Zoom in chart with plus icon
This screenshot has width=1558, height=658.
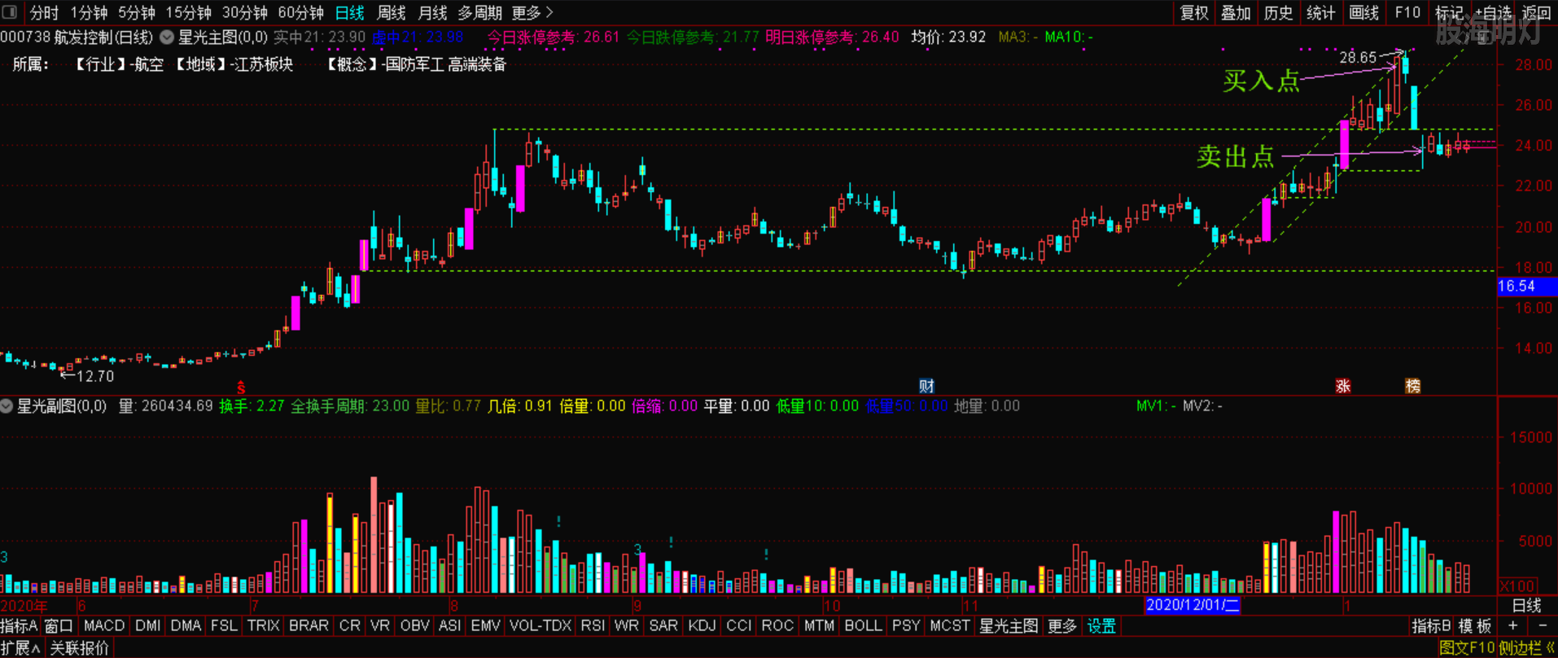pos(1512,626)
